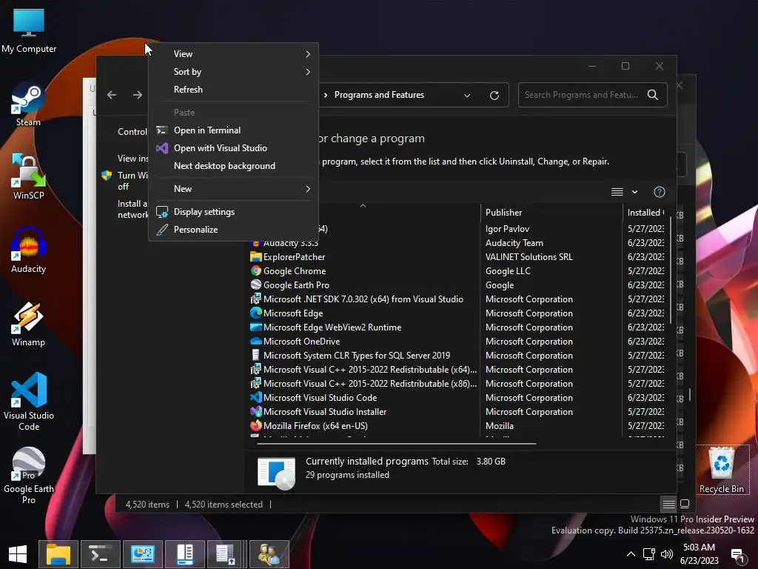Image resolution: width=758 pixels, height=569 pixels.
Task: Open the Audacity desktop shortcut
Action: point(29,250)
